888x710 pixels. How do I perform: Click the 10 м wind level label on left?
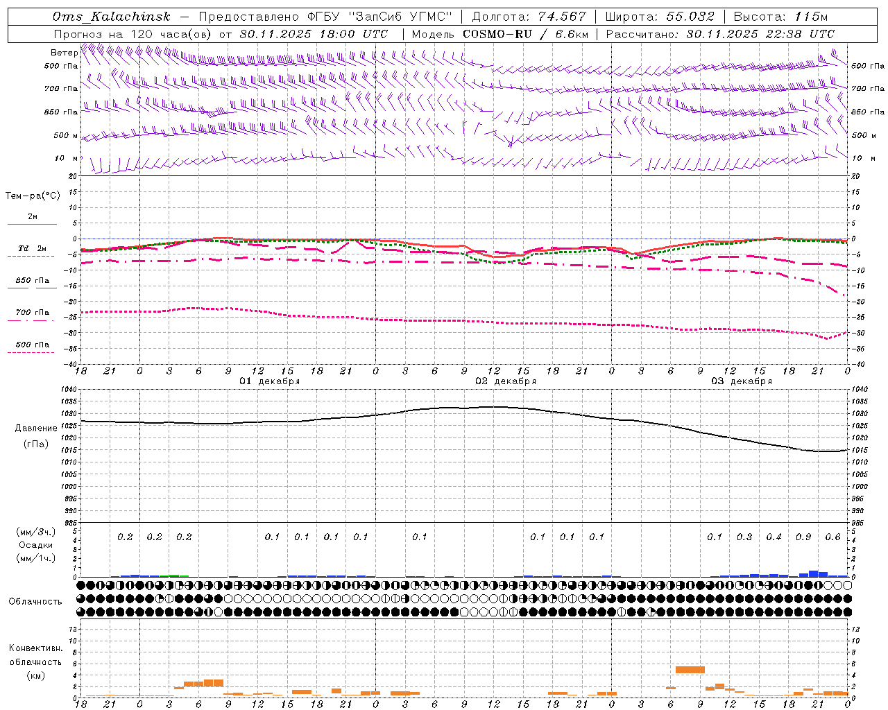click(x=67, y=159)
